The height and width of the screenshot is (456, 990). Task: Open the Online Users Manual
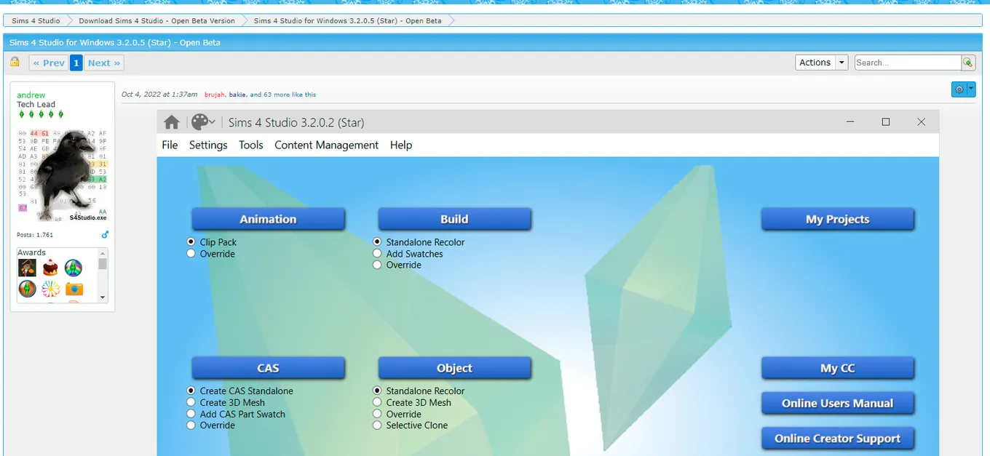pos(837,403)
